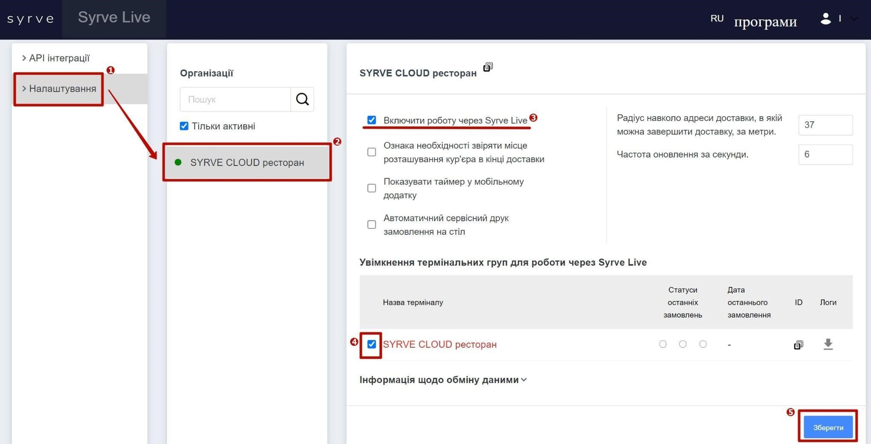Image resolution: width=871 pixels, height=444 pixels.
Task: Copy terminal ID icon in table row
Action: tap(798, 345)
